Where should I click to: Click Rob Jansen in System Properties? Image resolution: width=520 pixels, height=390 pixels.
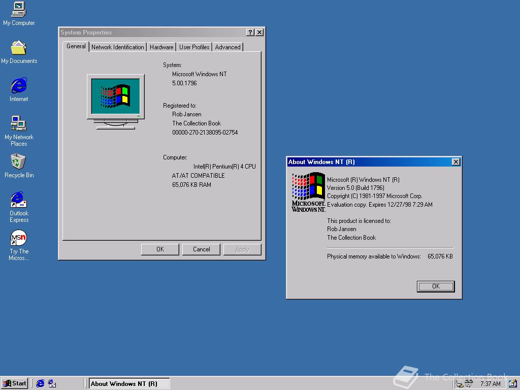pyautogui.click(x=187, y=114)
